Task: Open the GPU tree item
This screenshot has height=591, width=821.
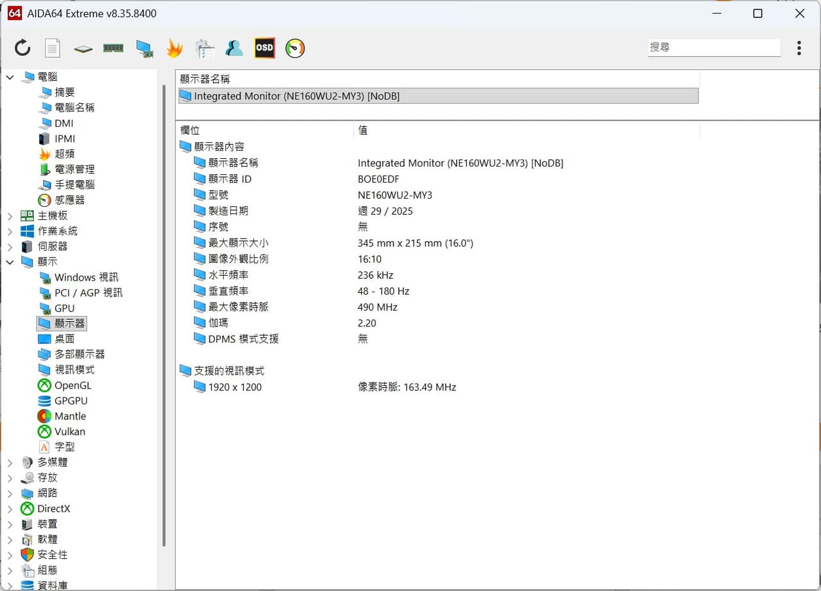Action: coord(65,308)
